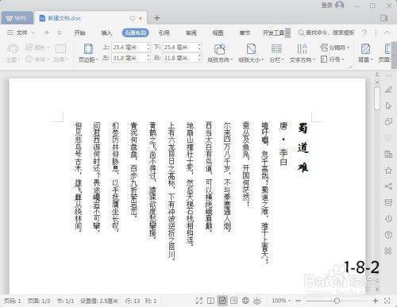Click the page setup dialog launcher
This screenshot has height=307, width=397.
[350, 67]
